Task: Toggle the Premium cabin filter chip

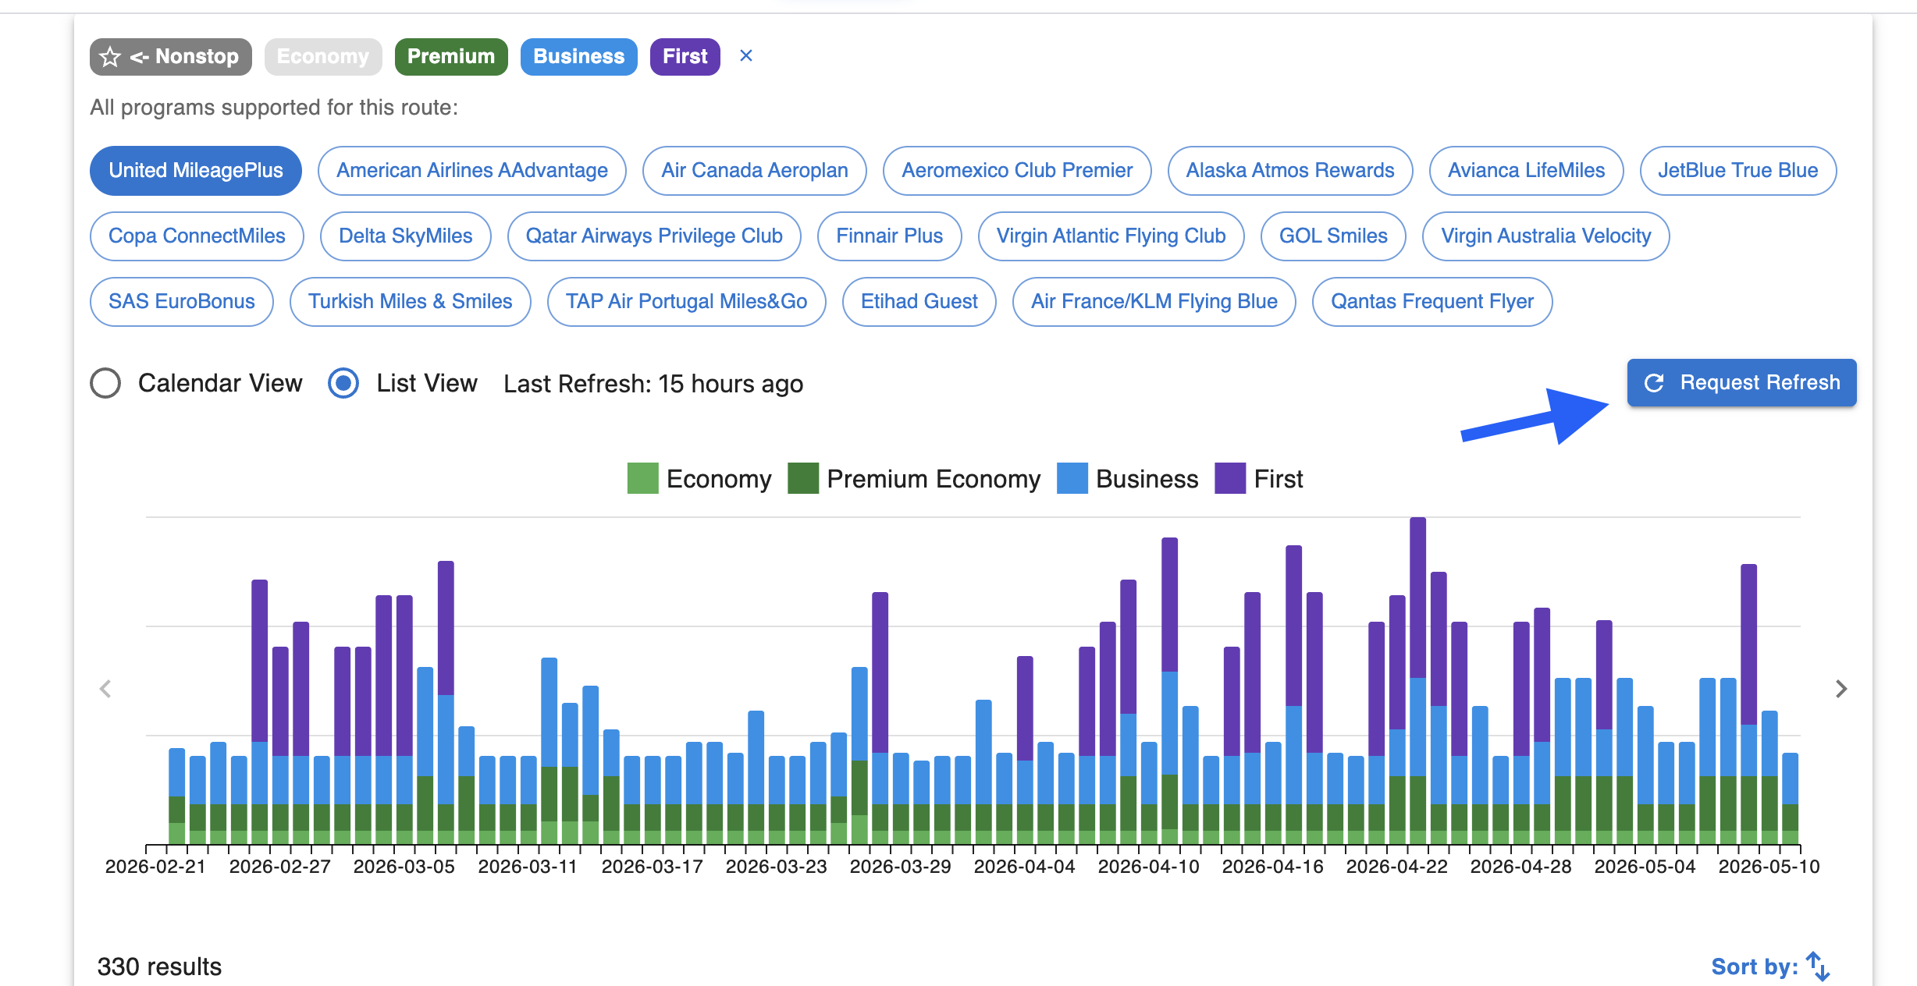Action: tap(451, 57)
